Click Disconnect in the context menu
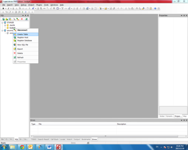 coord(22,30)
